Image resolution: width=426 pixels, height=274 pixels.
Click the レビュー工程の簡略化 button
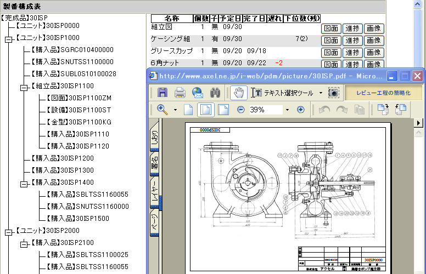(383, 93)
